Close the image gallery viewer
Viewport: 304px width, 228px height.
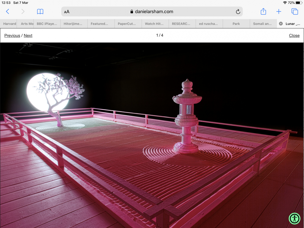click(x=294, y=35)
